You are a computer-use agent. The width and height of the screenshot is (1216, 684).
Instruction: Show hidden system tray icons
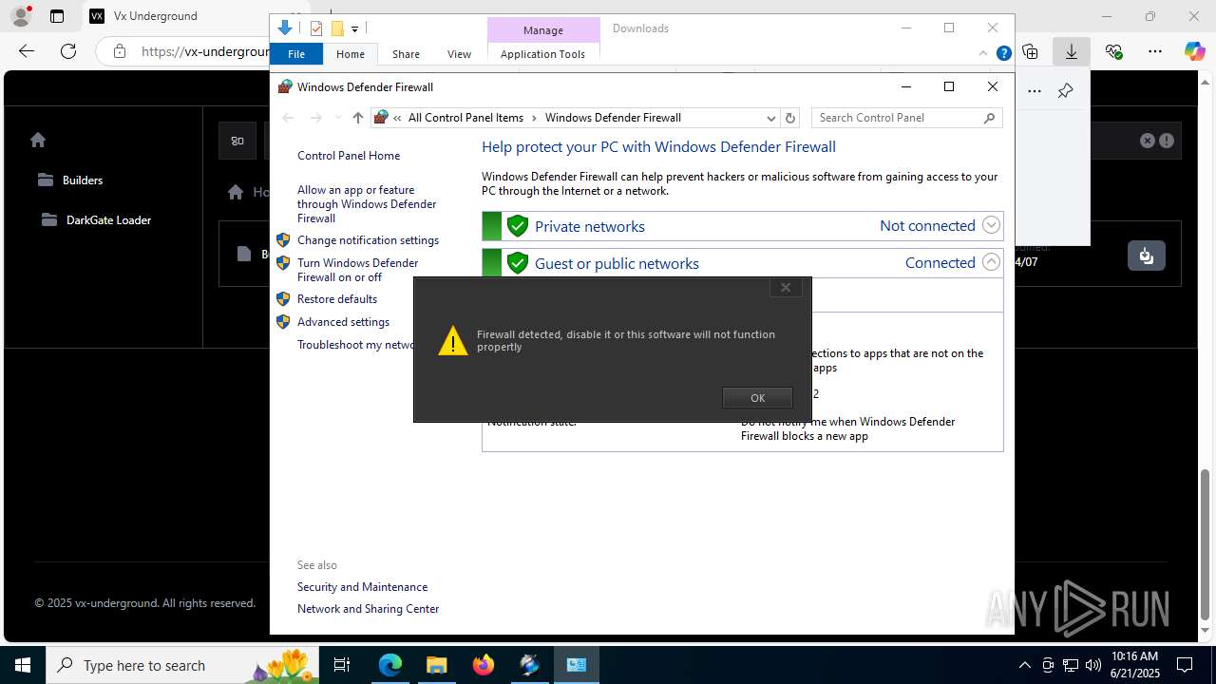1024,665
